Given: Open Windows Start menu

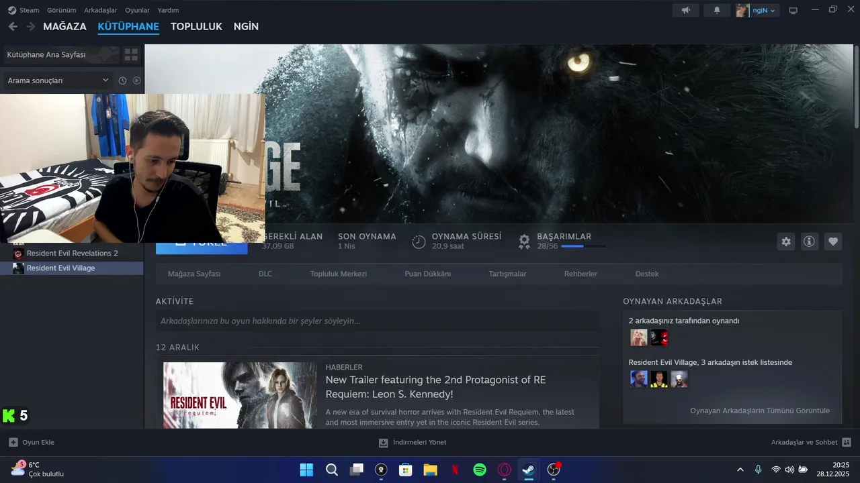Looking at the screenshot, I should (306, 470).
